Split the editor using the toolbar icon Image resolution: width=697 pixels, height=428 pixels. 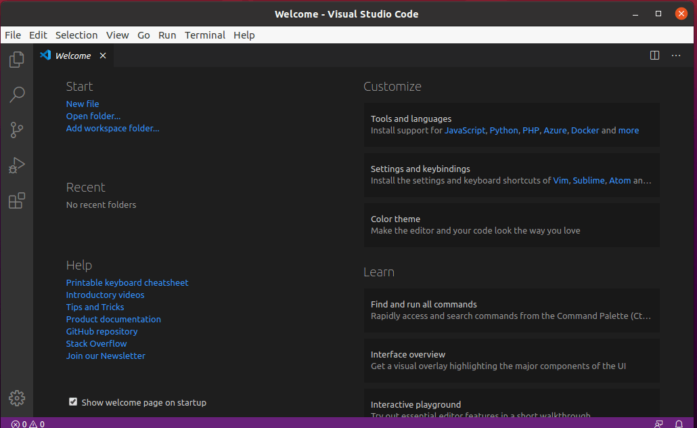[x=654, y=55]
